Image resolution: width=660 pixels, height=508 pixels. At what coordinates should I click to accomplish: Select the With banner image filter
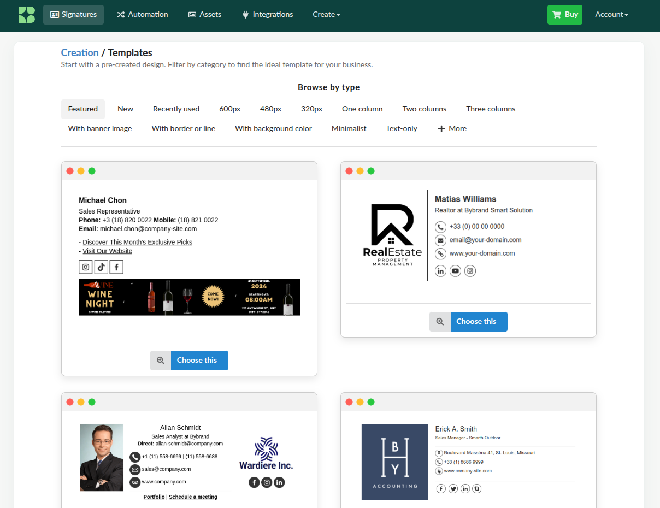(100, 129)
